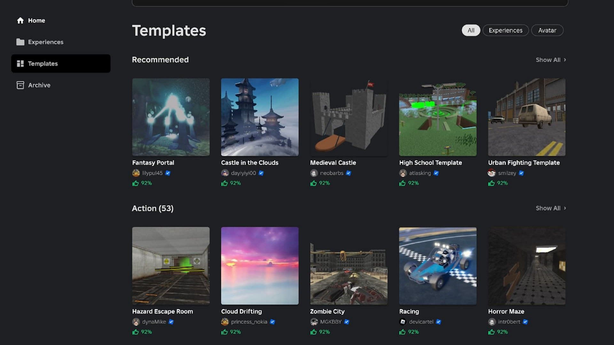The width and height of the screenshot is (614, 345).
Task: Click the verified badge on atlasking
Action: (436, 173)
